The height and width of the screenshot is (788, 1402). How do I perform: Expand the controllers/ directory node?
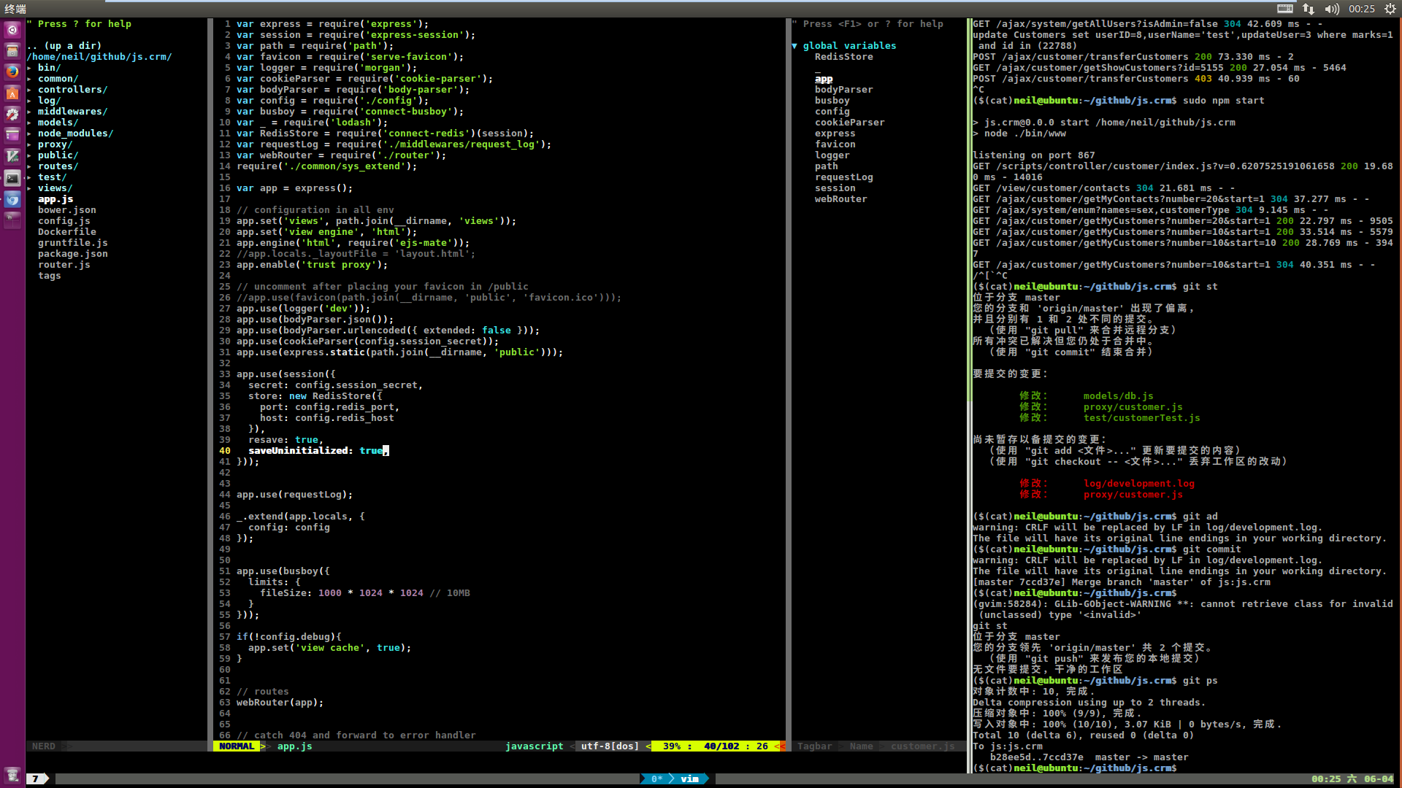pos(72,90)
